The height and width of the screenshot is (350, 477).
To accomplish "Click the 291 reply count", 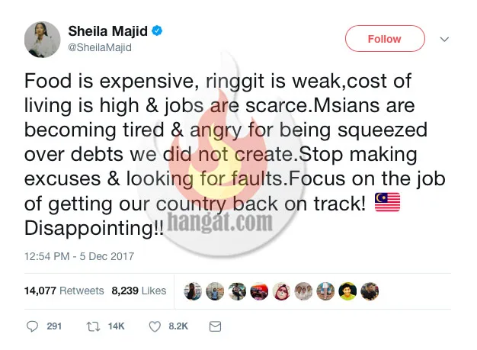I will (54, 326).
